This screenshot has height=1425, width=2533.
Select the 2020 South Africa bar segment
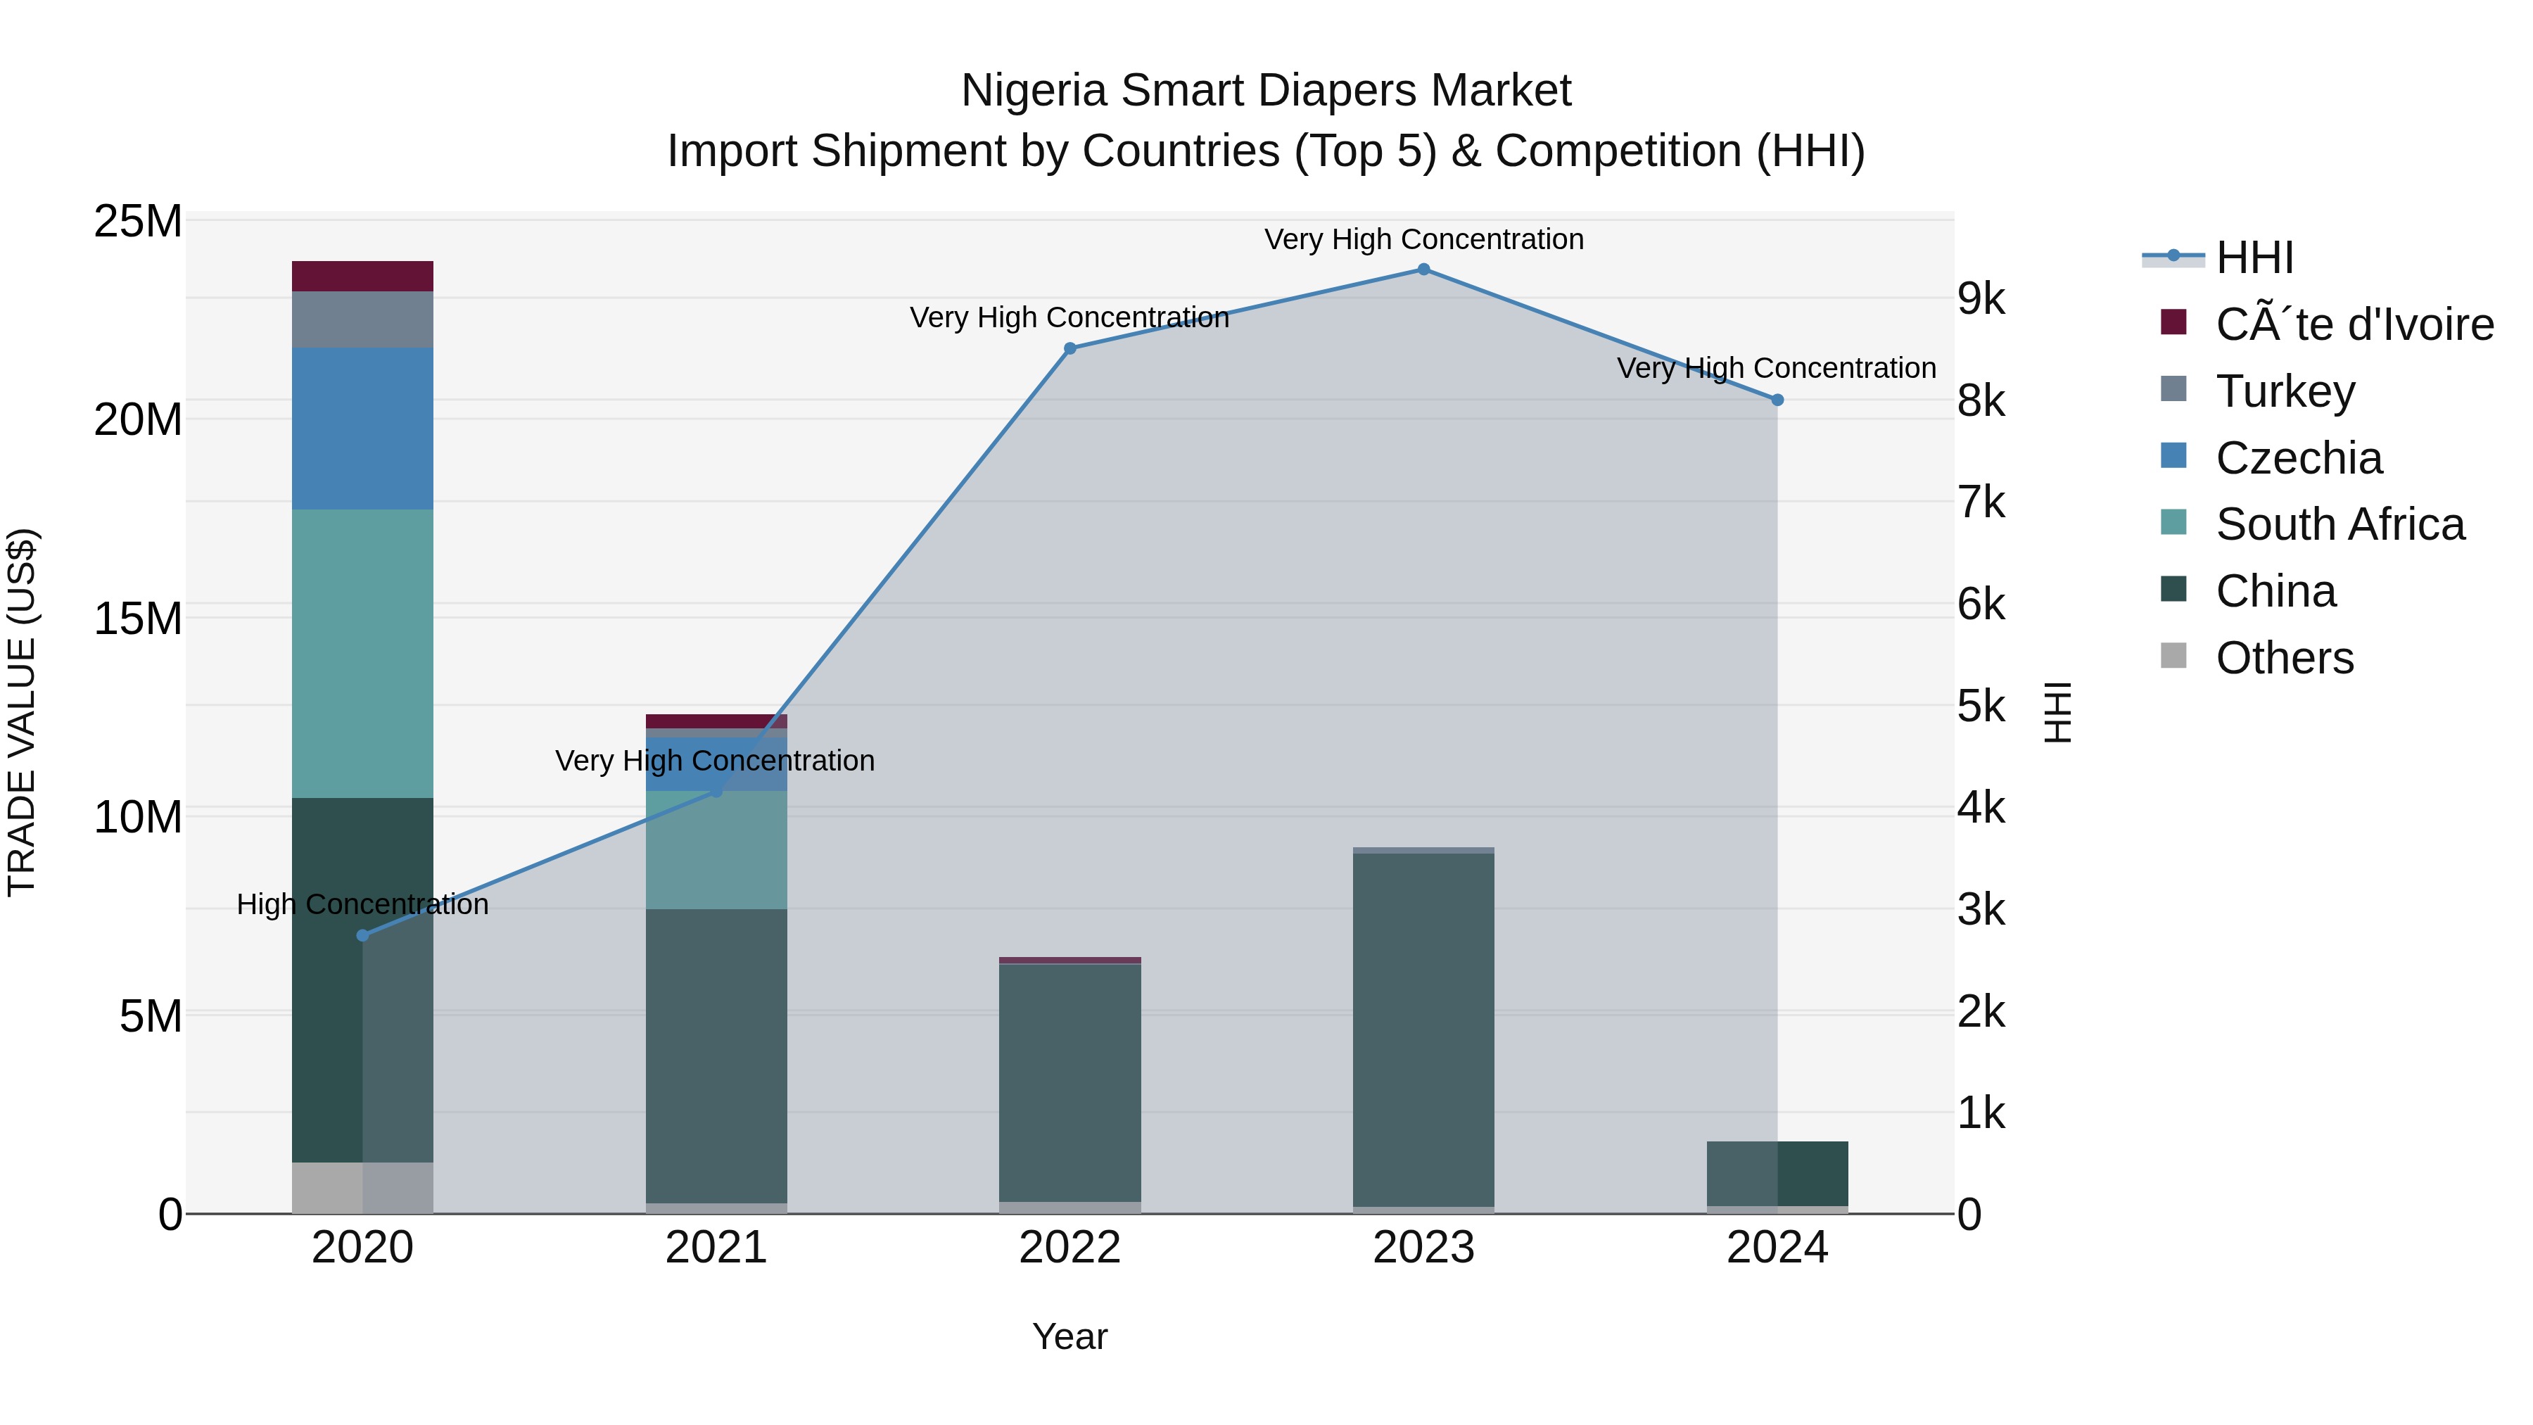coord(363,654)
